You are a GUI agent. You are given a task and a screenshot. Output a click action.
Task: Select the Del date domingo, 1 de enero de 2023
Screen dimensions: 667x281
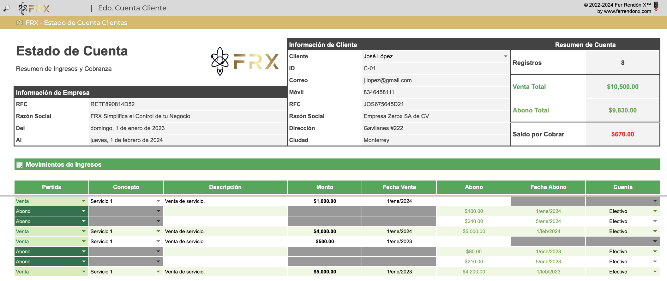tap(188, 128)
